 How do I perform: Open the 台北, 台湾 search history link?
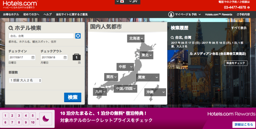pyautogui.click(x=183, y=37)
